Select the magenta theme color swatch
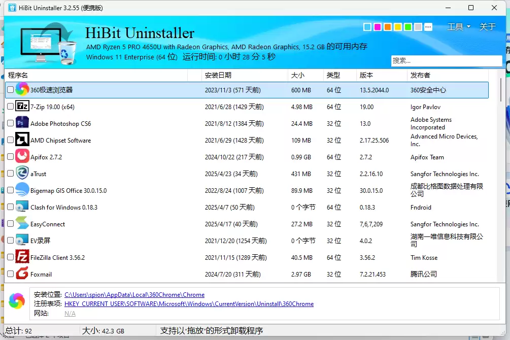510x340 pixels. click(x=377, y=27)
